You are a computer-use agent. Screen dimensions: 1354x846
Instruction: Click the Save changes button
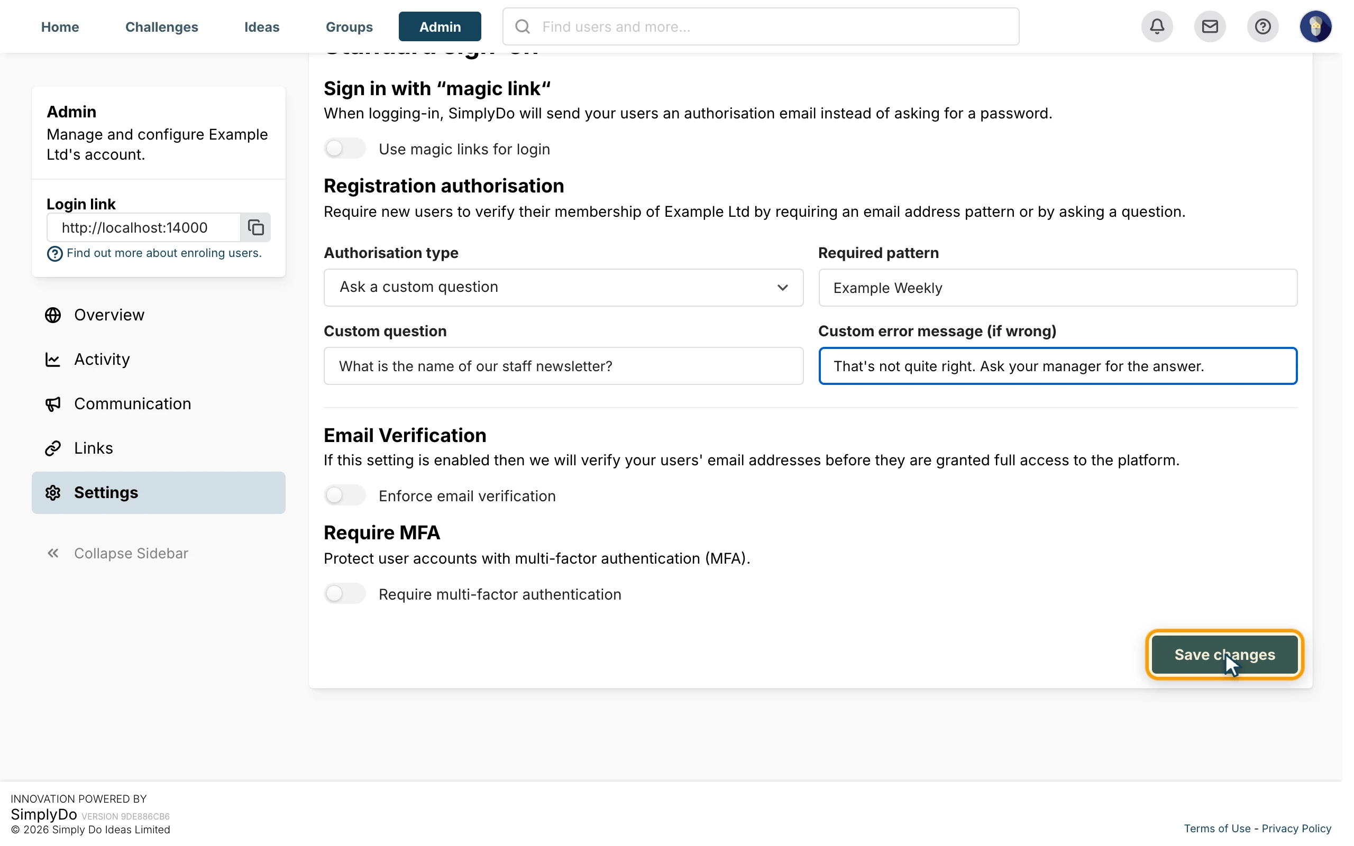(x=1225, y=655)
